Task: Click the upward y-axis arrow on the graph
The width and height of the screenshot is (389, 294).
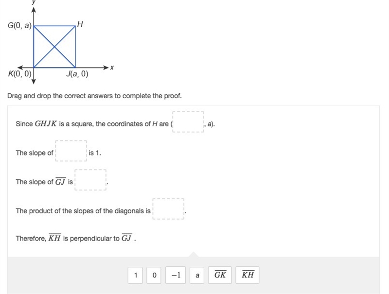Action: click(34, 10)
